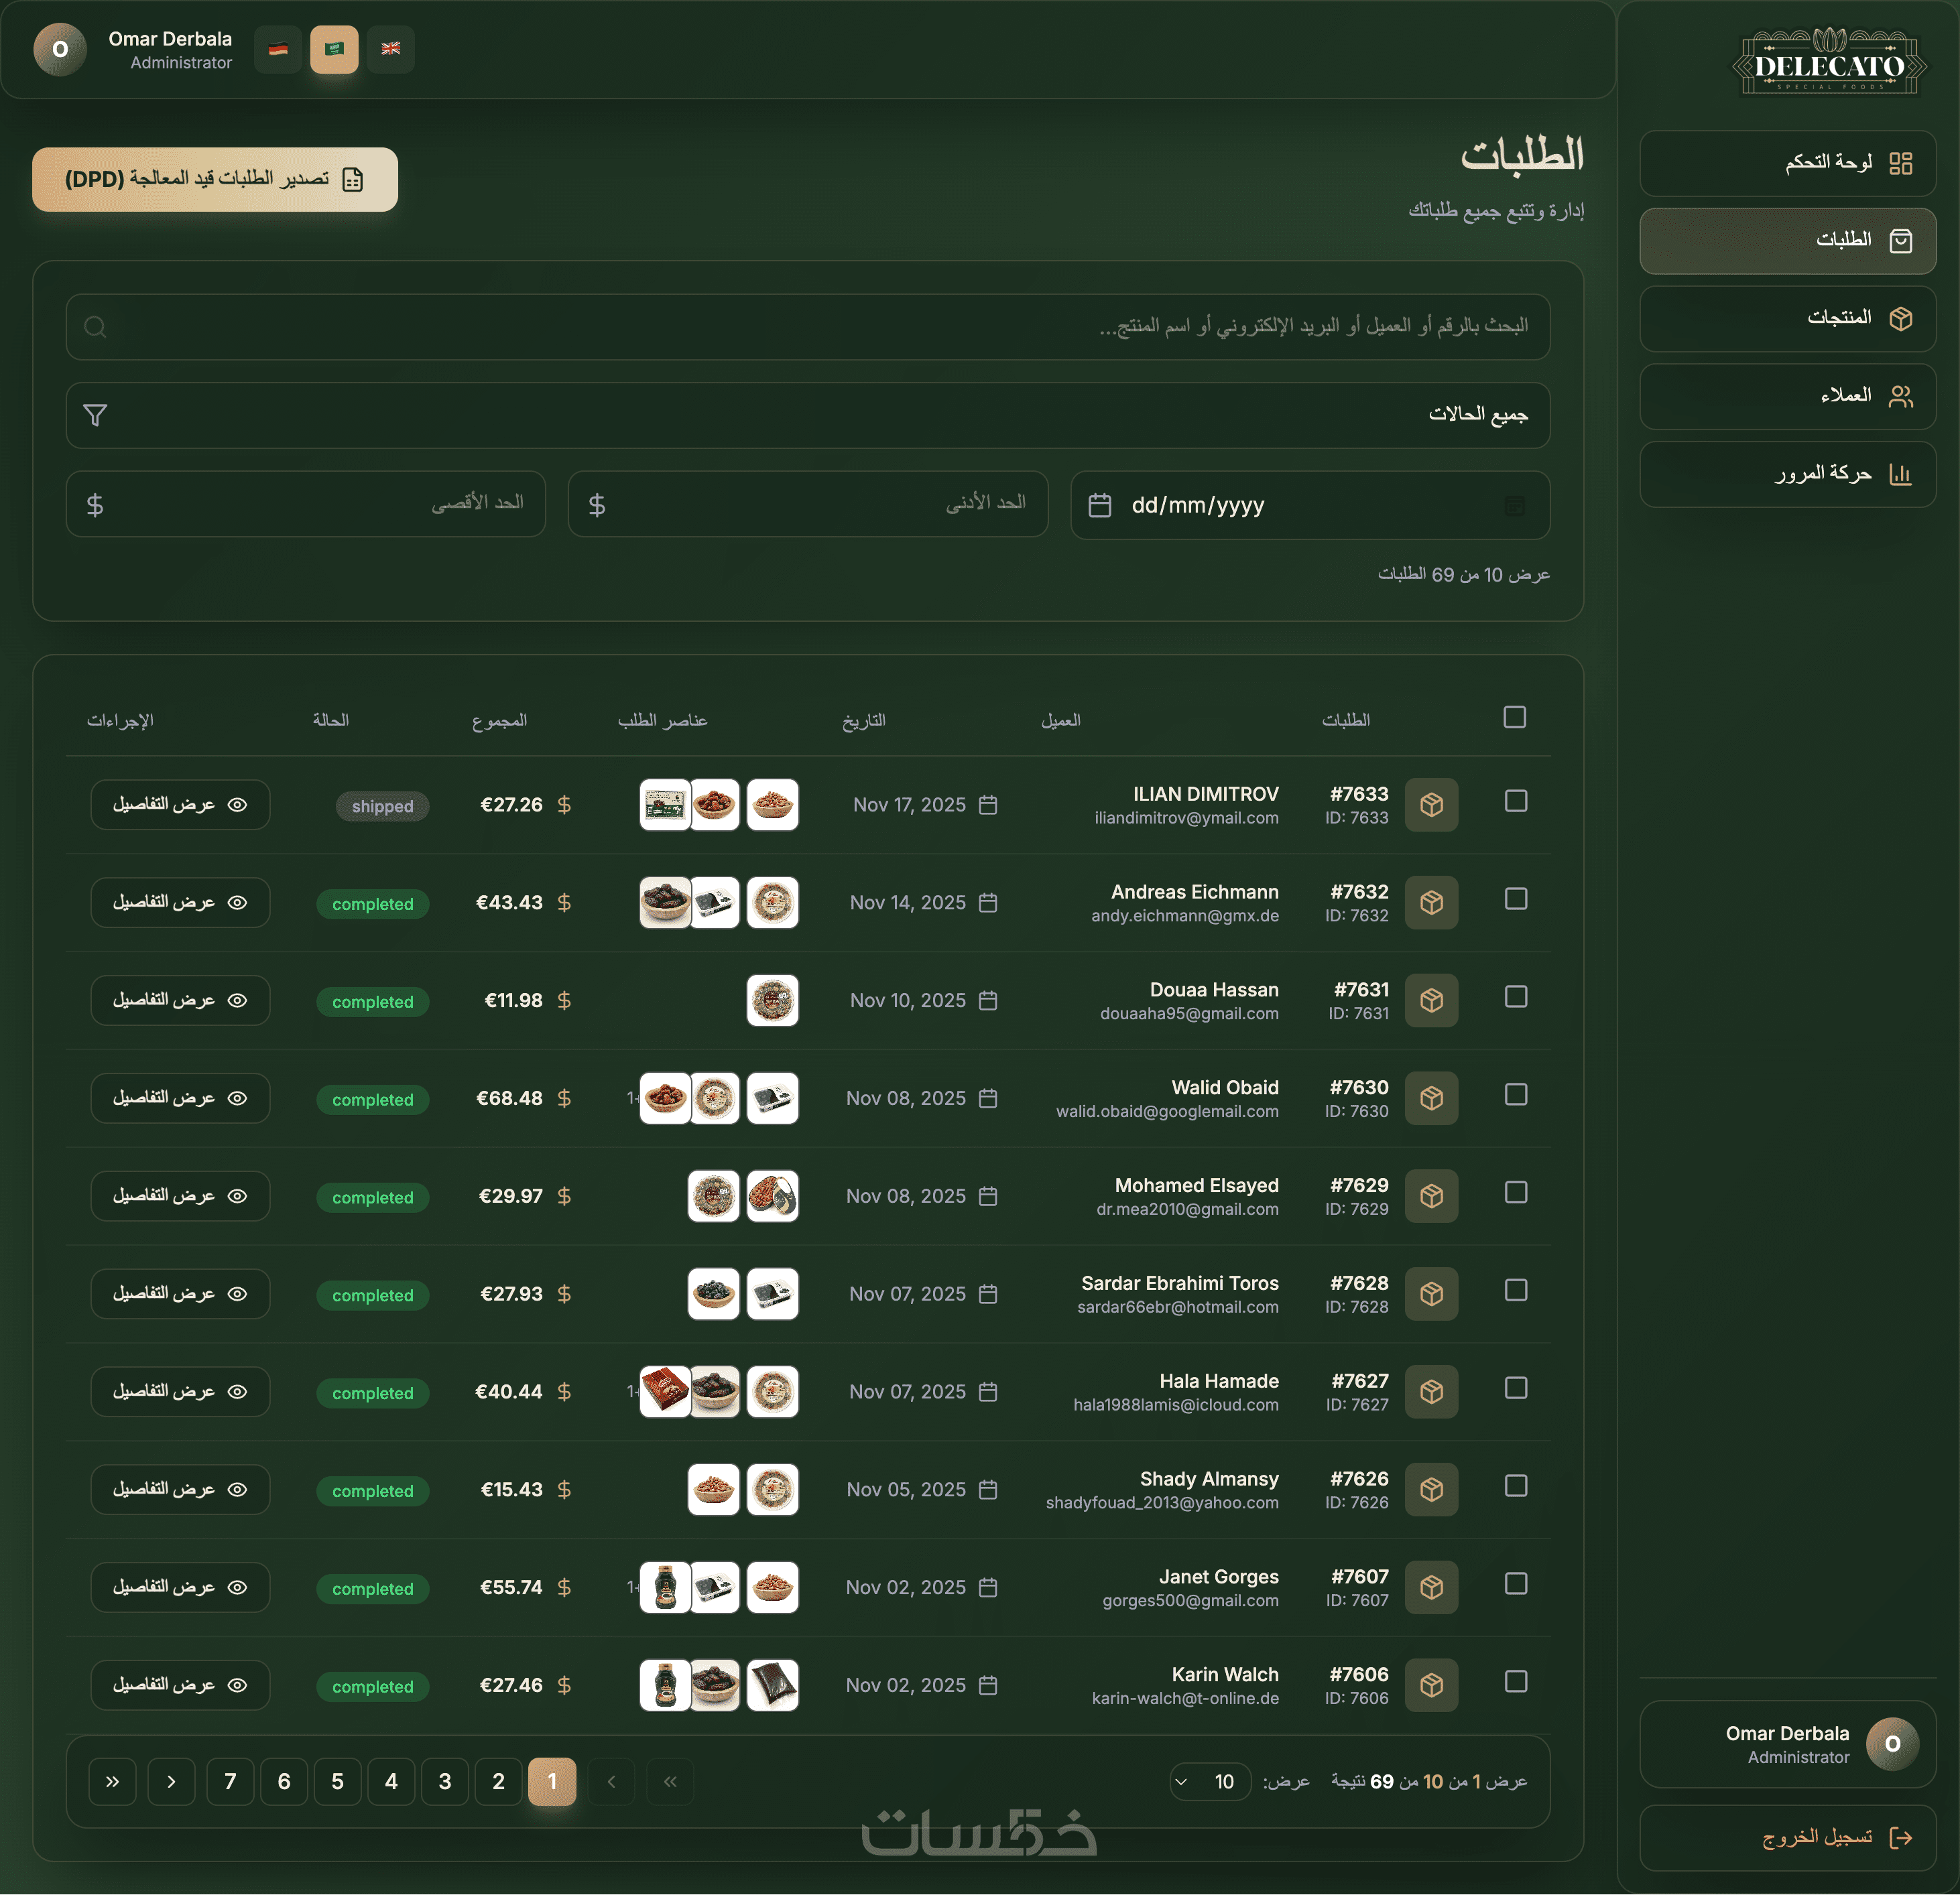This screenshot has height=1895, width=1960.
Task: Click the German flag language icon
Action: click(x=278, y=49)
